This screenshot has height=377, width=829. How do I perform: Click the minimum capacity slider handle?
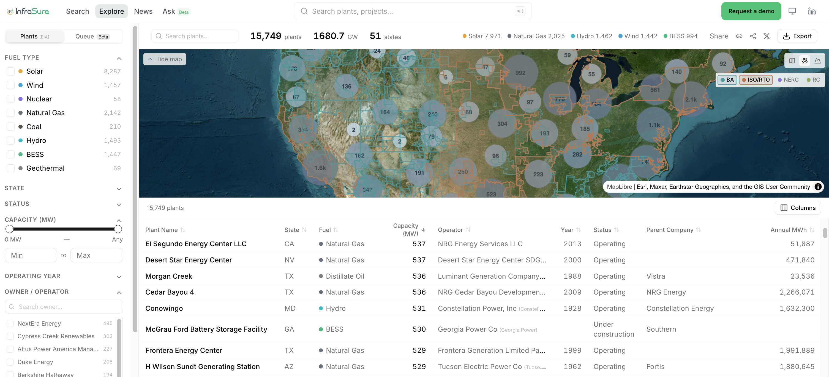pyautogui.click(x=10, y=229)
